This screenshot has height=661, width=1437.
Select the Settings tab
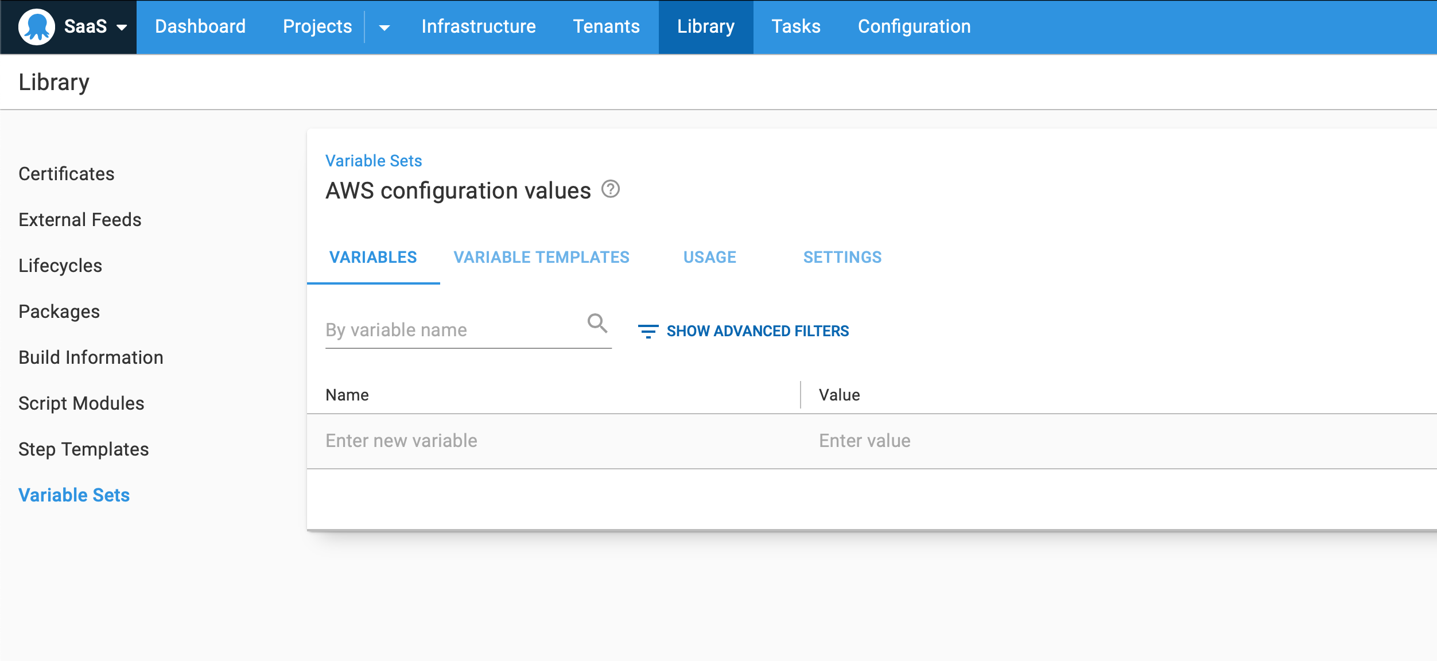[x=842, y=257]
